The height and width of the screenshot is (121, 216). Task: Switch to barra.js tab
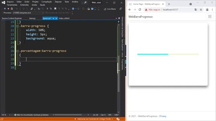pyautogui.click(x=32, y=18)
